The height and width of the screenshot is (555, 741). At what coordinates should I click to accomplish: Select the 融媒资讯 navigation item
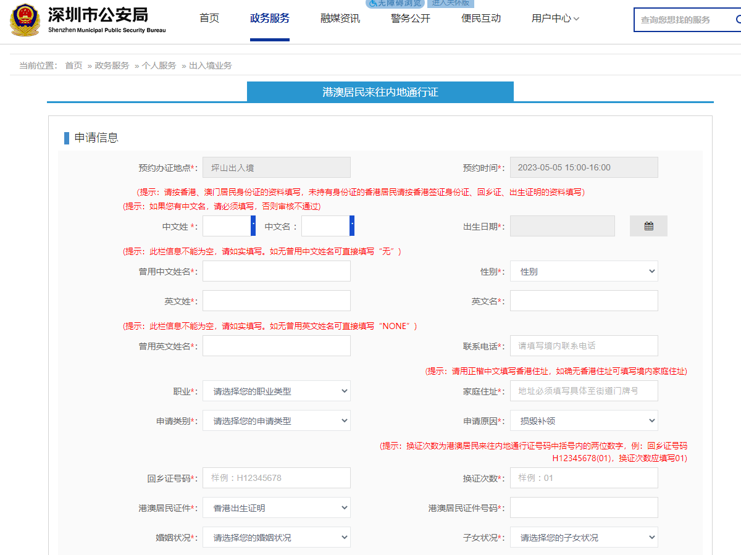tap(340, 19)
